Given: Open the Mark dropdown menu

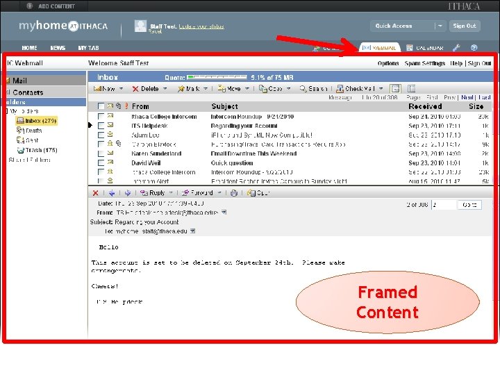Looking at the screenshot, I should (206, 89).
